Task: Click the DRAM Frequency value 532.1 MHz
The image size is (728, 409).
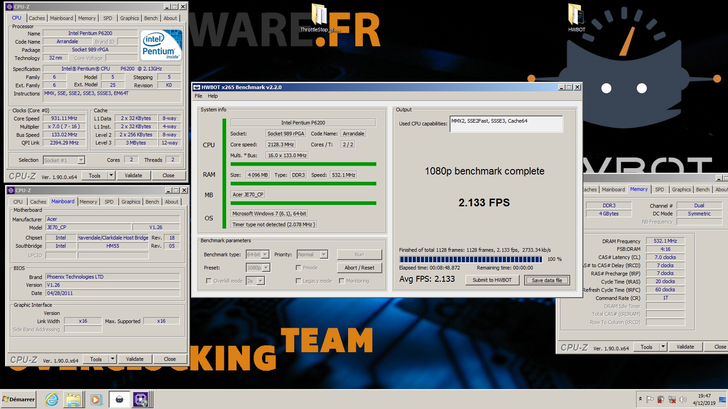Action: click(x=665, y=241)
